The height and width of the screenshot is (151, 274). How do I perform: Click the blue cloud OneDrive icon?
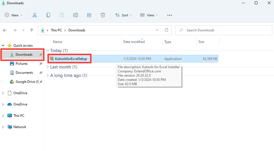pos(10,104)
